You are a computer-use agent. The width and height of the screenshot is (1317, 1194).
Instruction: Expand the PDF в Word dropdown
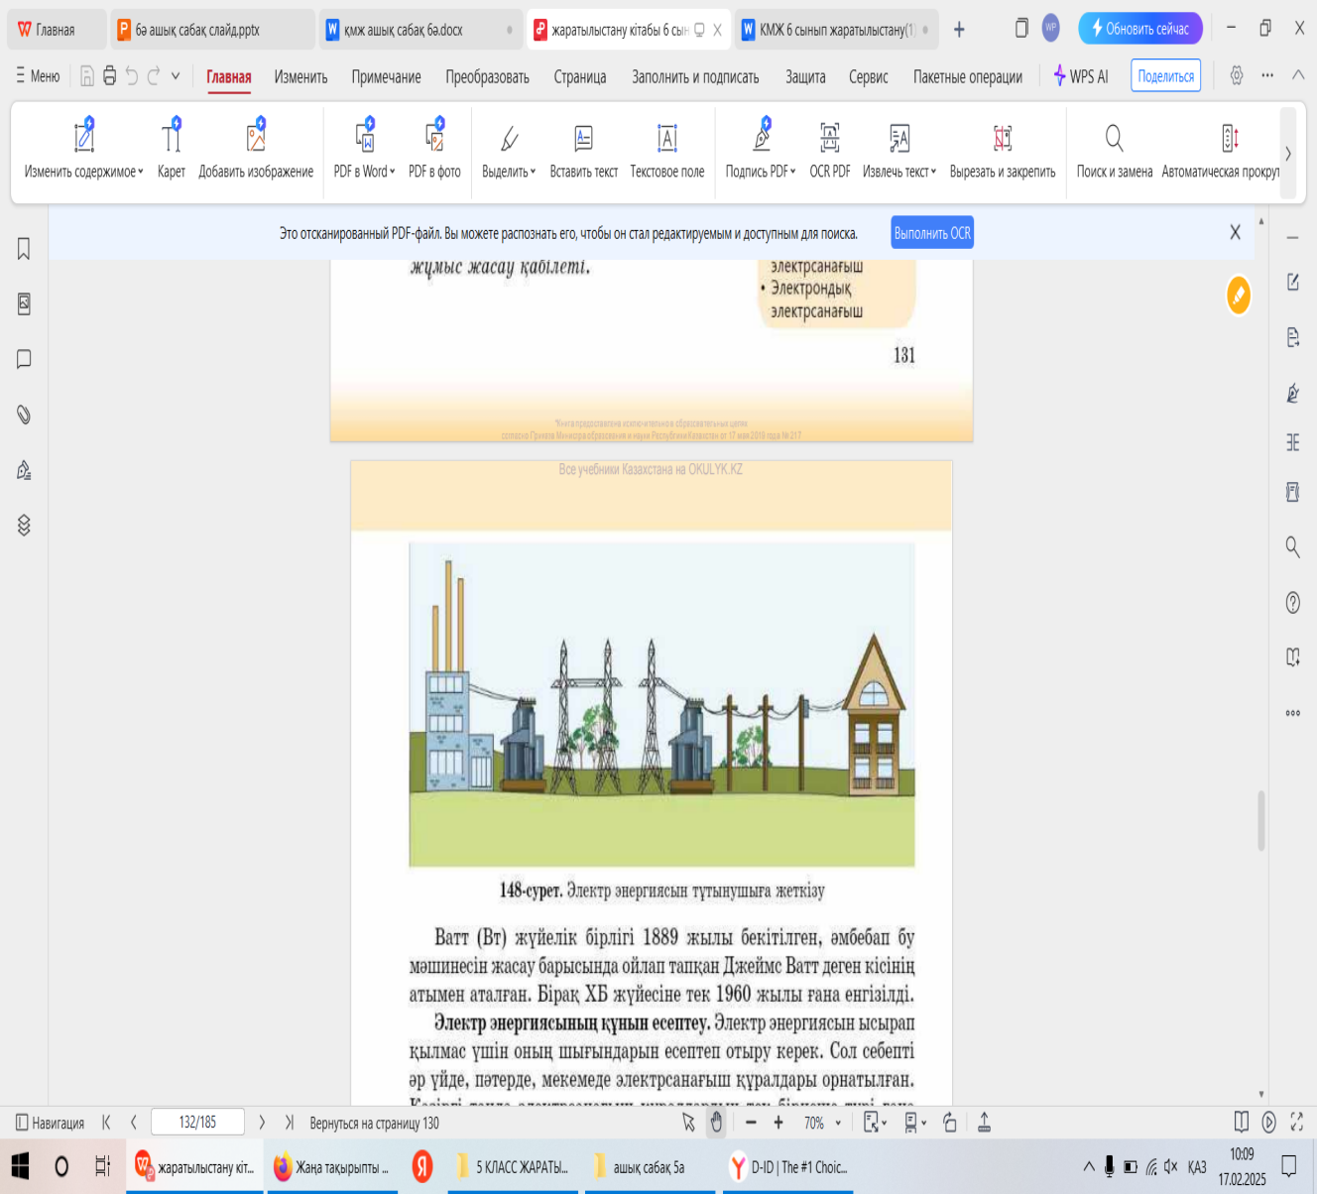click(365, 172)
